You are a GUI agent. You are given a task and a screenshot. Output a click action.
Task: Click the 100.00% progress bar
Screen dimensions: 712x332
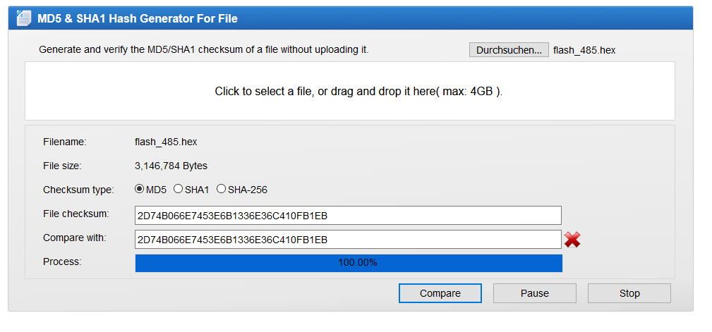[x=349, y=263]
